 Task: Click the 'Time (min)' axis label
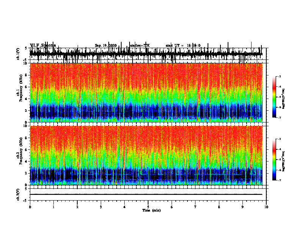point(152,210)
